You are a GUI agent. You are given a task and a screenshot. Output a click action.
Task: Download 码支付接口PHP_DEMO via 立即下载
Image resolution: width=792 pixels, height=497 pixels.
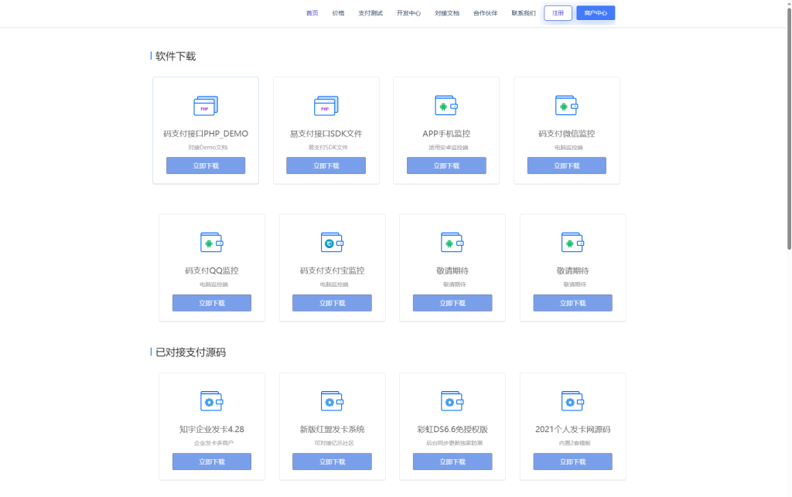click(x=205, y=165)
